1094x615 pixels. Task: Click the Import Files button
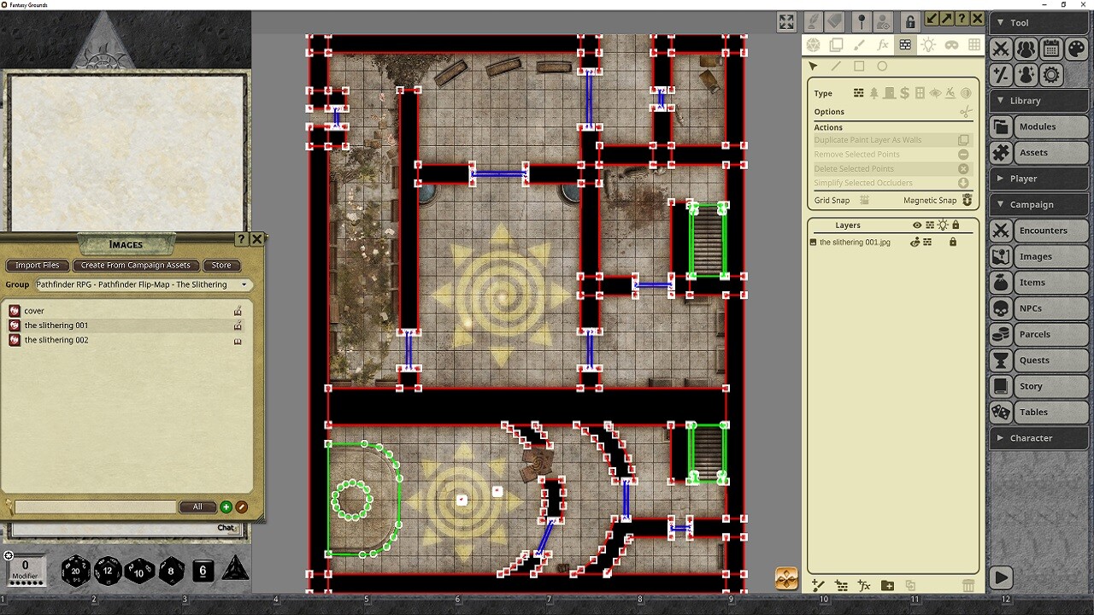pos(38,266)
